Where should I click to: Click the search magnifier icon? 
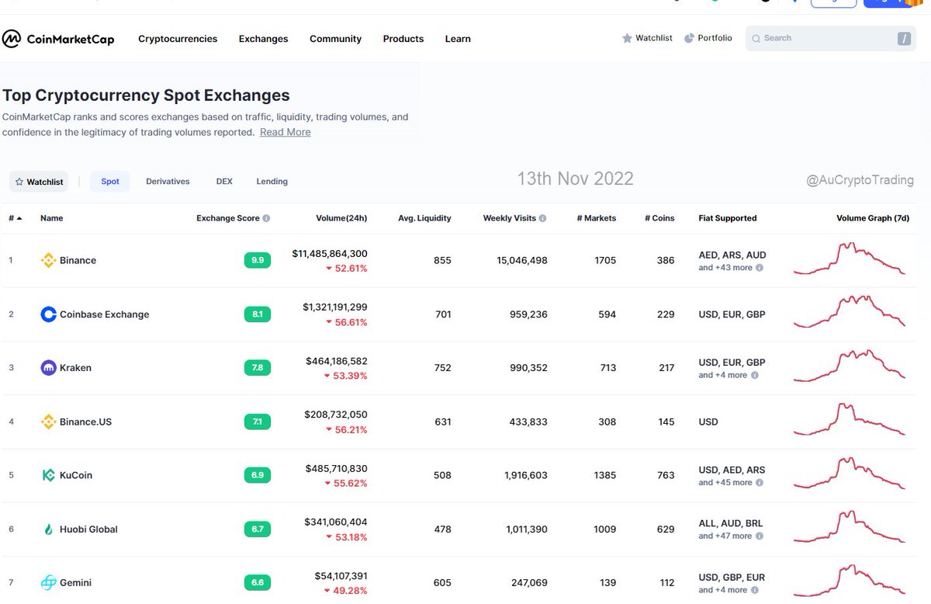click(756, 38)
